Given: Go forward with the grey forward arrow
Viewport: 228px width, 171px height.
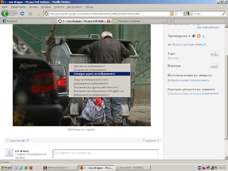Looking at the screenshot, I should pyautogui.click(x=11, y=14).
